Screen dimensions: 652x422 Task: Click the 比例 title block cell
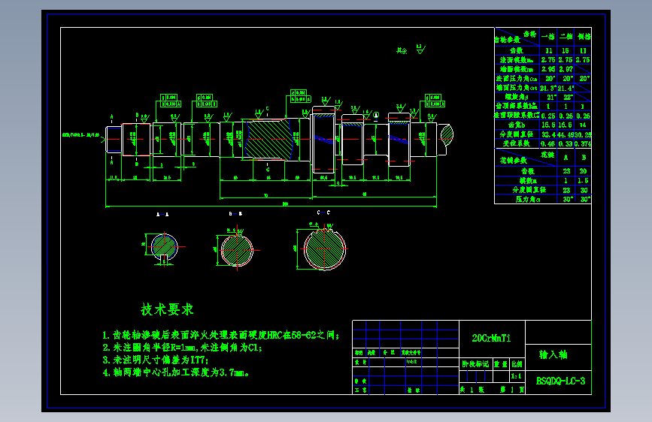tap(517, 364)
